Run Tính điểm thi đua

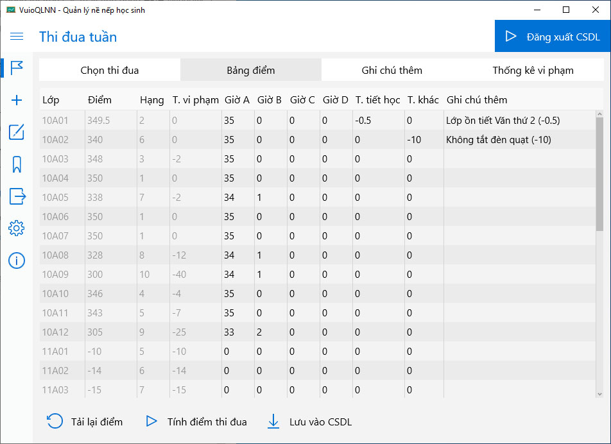click(196, 422)
